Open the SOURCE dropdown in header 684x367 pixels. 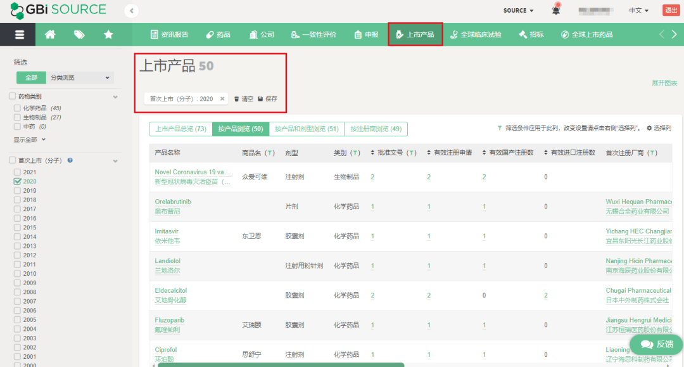point(518,11)
